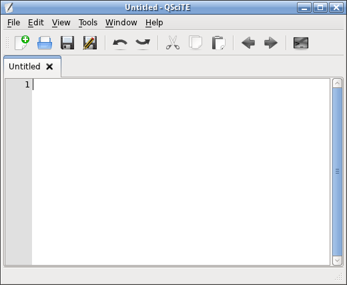Save the document with floppy icon
Image resolution: width=347 pixels, height=285 pixels.
click(x=67, y=43)
